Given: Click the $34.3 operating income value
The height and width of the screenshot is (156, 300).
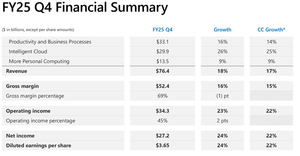Looking at the screenshot, I should (162, 111).
